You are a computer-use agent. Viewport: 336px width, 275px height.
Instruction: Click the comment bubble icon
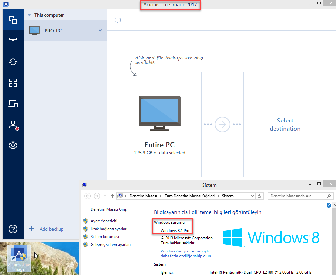tap(118, 20)
